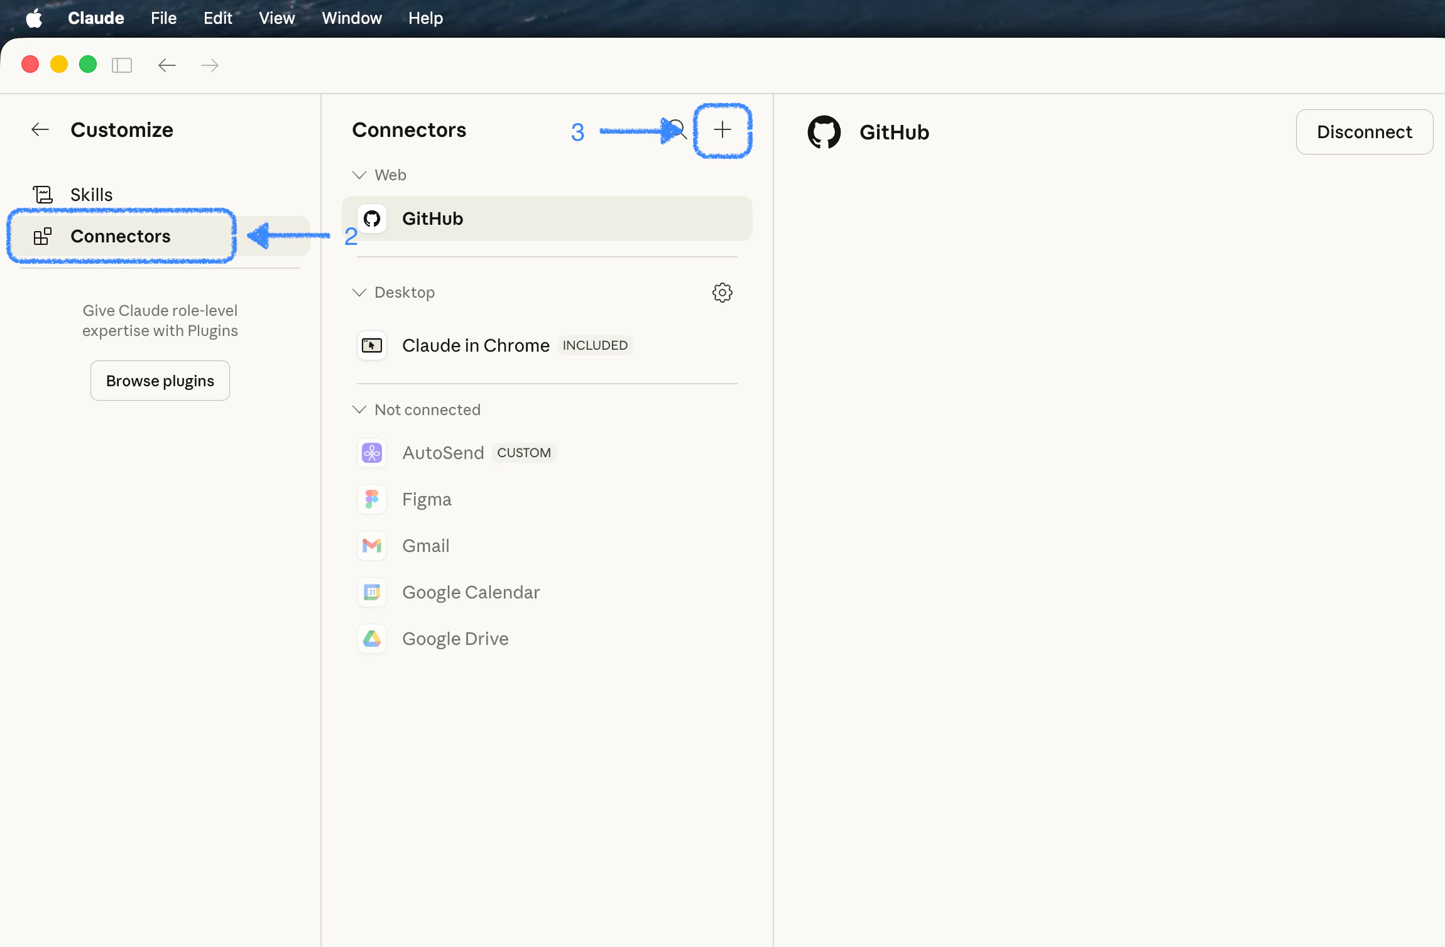This screenshot has height=947, width=1445.
Task: Select the Figma connector
Action: pos(427,500)
